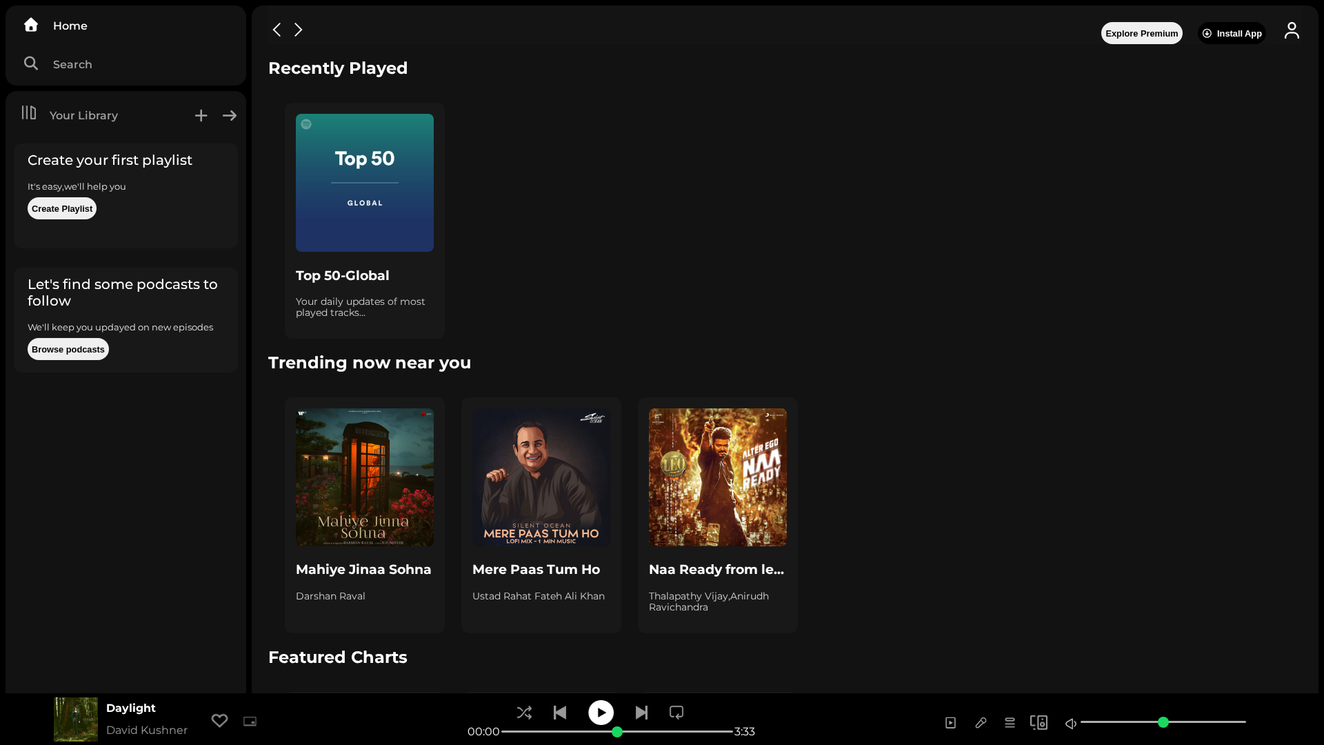Open the user profile menu icon
This screenshot has height=745, width=1324.
point(1292,31)
